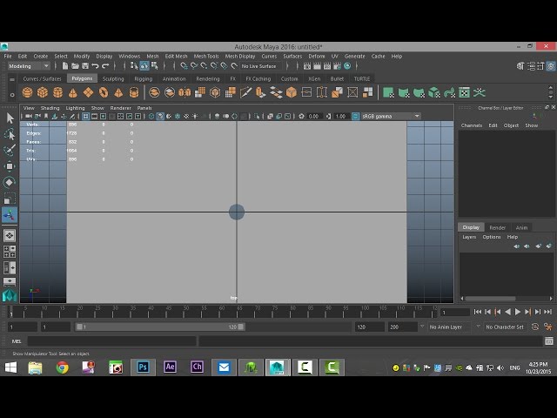Open the Options menu in Layer Editor

click(491, 237)
